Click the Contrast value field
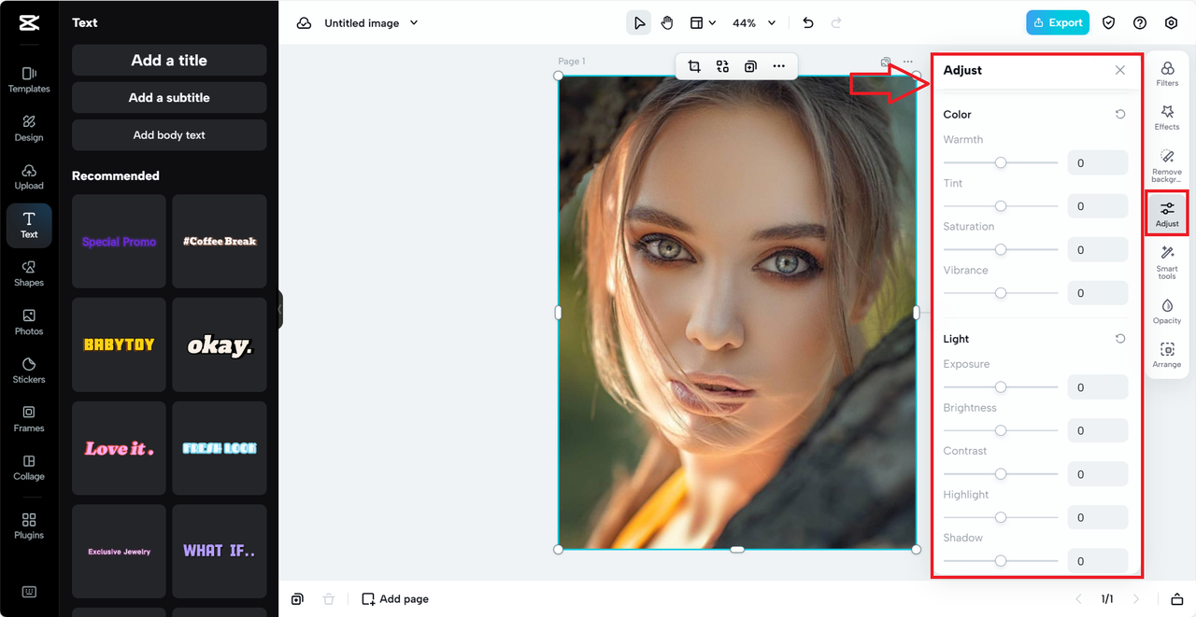1196x617 pixels. (1098, 474)
